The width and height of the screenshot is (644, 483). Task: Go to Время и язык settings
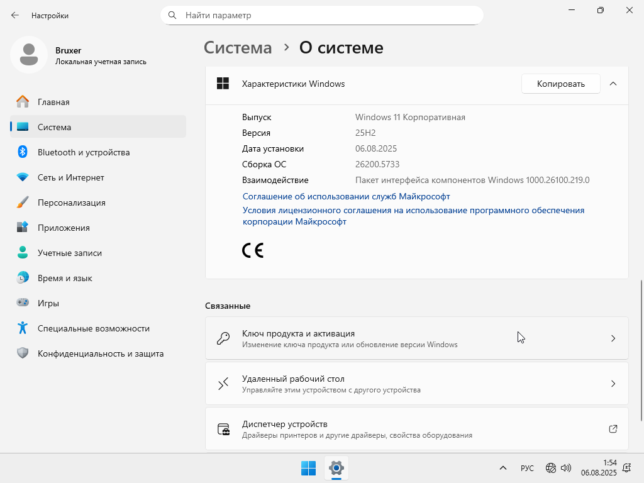97,278
